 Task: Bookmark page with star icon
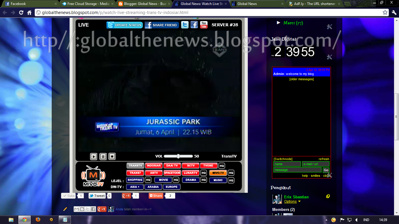[x=385, y=13]
